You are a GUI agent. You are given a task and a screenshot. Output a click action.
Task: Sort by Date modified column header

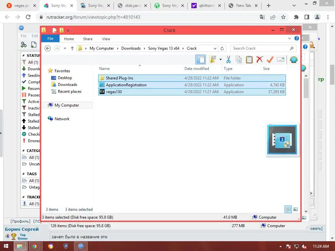tap(202, 69)
